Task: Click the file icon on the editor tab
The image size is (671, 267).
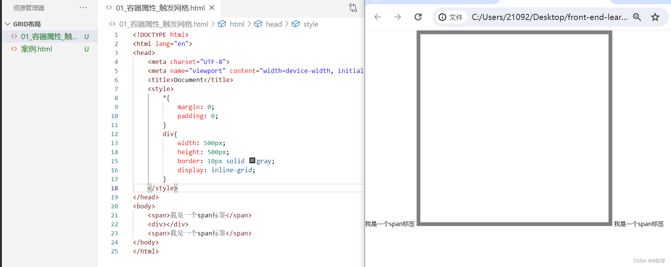Action: (109, 8)
